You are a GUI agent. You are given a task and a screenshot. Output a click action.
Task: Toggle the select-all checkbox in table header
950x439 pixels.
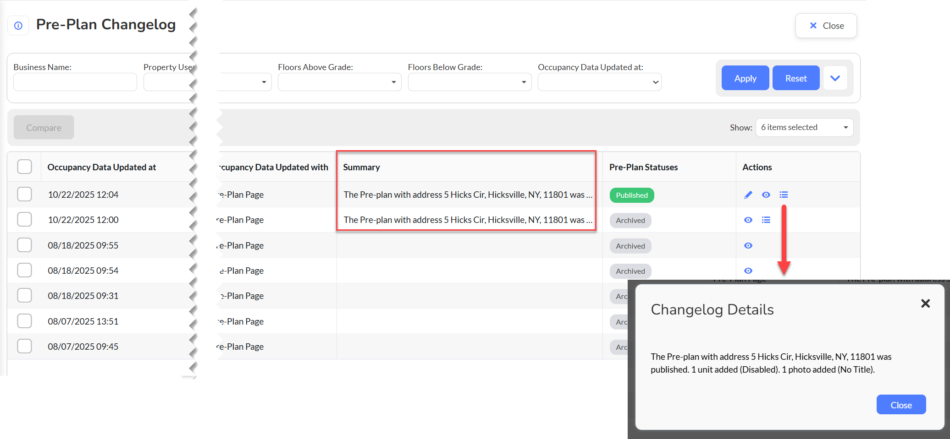tap(25, 167)
